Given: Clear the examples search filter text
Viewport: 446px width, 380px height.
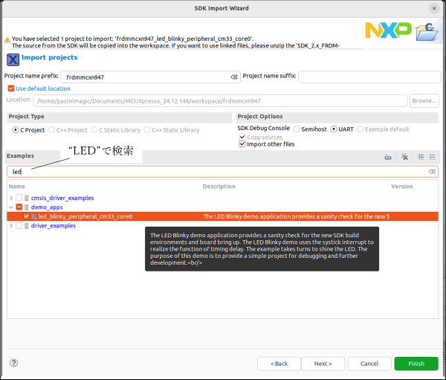Looking at the screenshot, I should 432,172.
